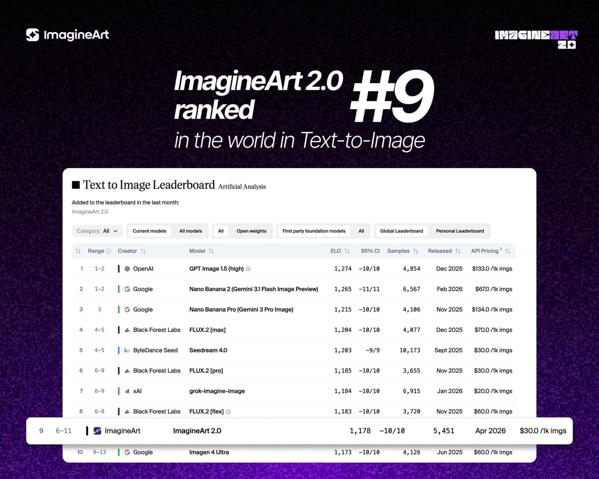Click Google logo in Nano Banana Pro row

(127, 309)
